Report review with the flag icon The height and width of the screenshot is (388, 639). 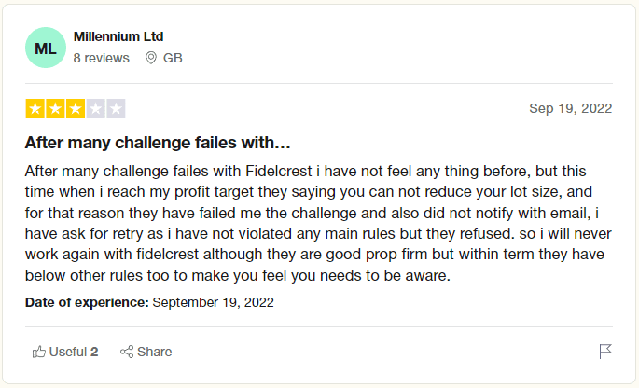tap(605, 352)
